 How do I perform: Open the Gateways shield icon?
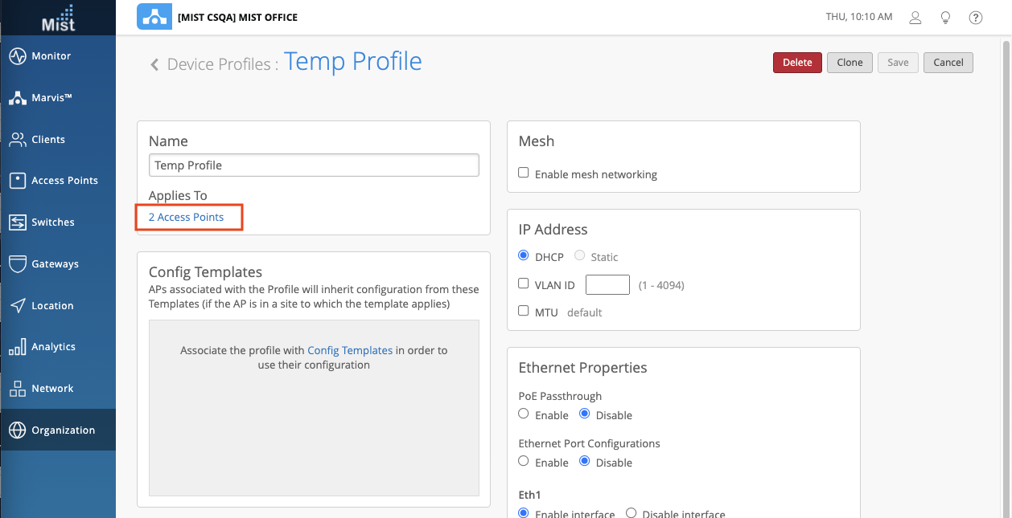pos(18,264)
